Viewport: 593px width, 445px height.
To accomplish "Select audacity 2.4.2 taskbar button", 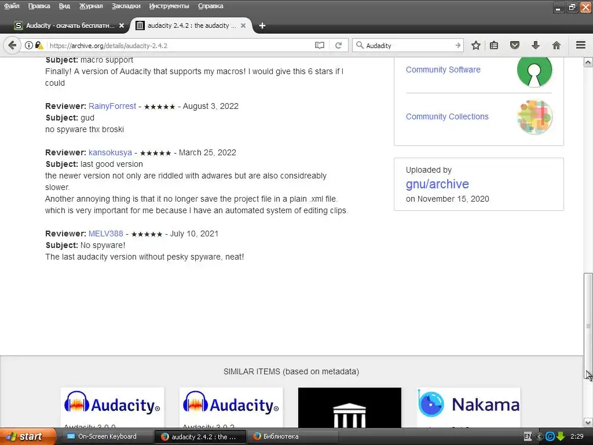I will (x=200, y=437).
